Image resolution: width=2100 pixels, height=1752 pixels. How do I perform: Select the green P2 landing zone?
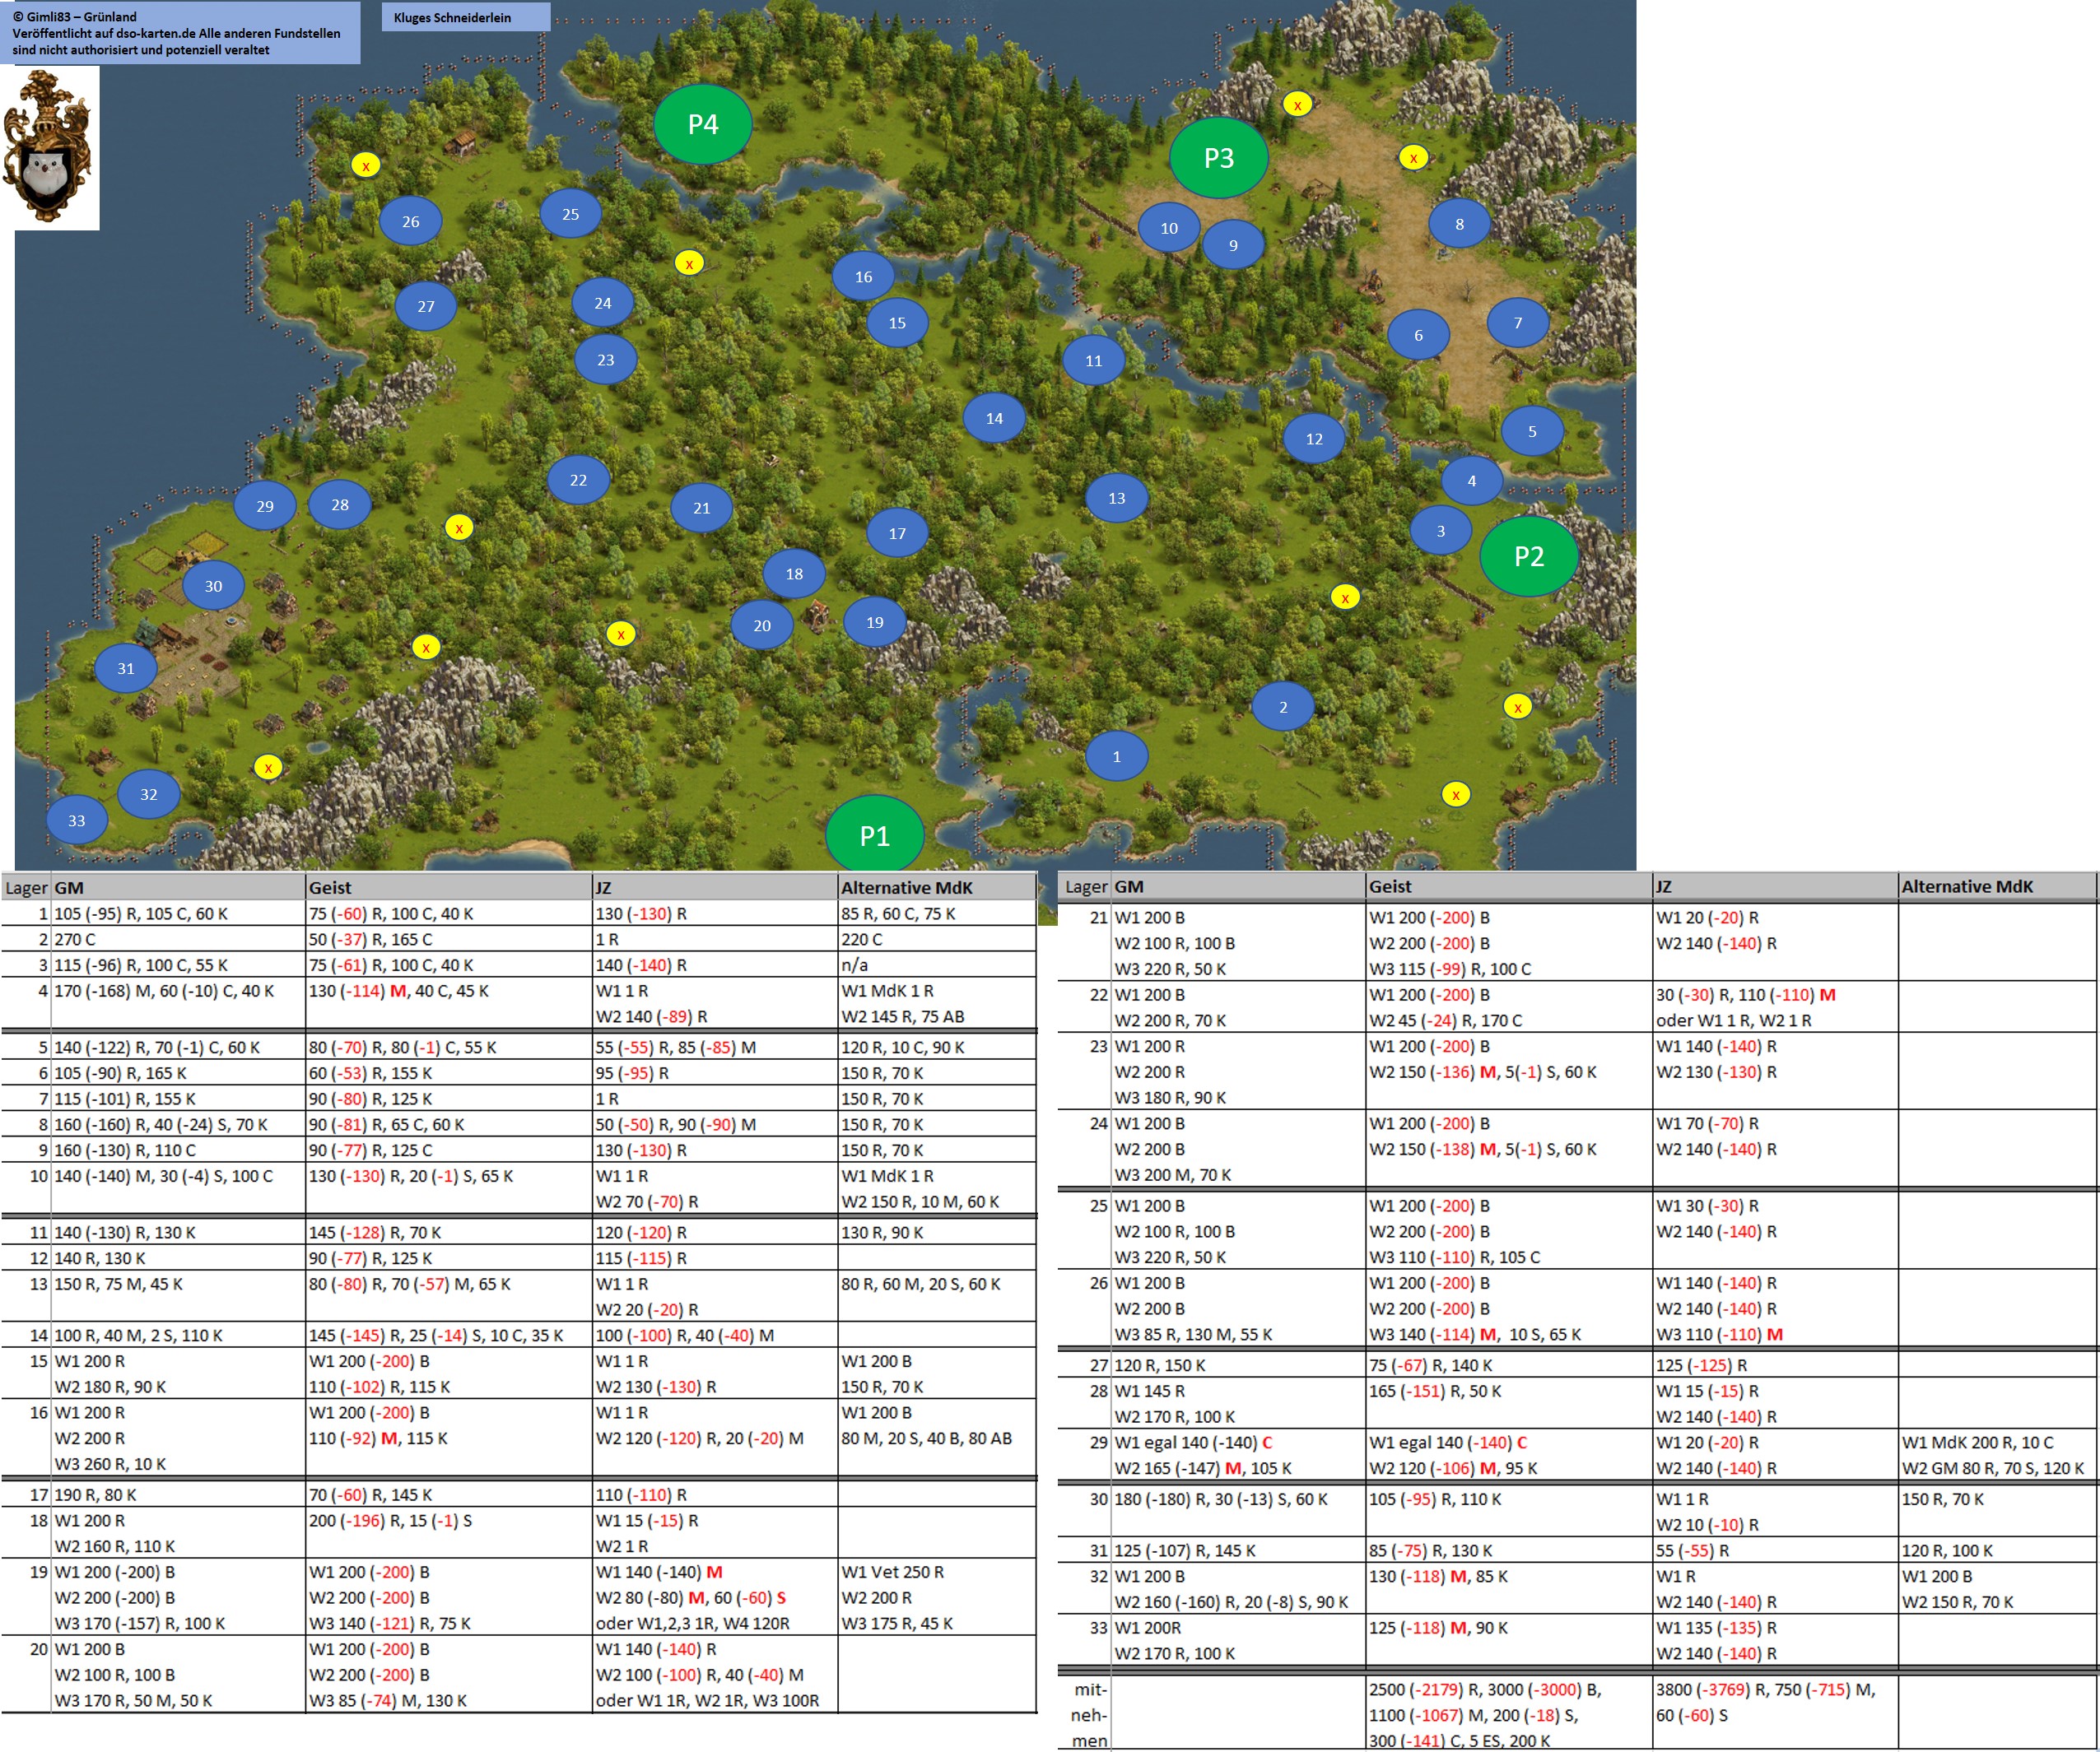tap(1528, 556)
